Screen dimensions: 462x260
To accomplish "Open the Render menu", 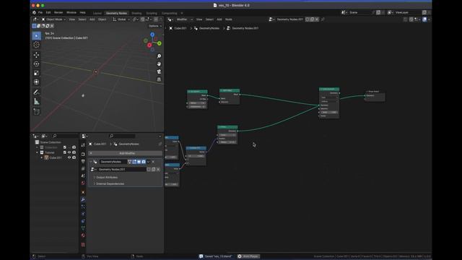I will (x=58, y=13).
